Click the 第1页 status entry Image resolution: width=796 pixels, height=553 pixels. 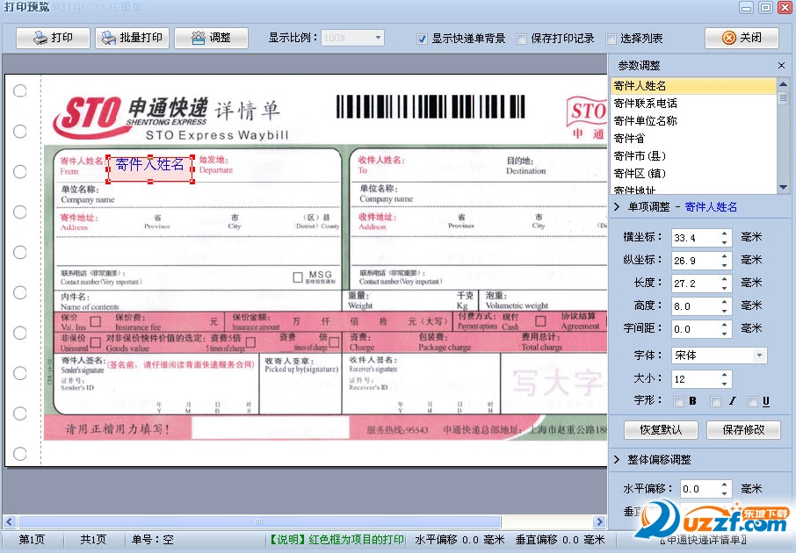coord(32,539)
